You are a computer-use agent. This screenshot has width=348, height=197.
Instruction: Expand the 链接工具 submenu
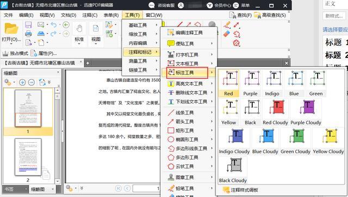(x=141, y=70)
